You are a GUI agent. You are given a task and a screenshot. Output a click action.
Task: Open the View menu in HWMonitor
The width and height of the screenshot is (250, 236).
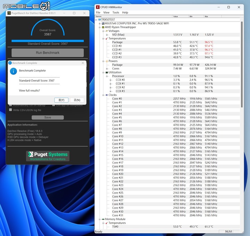pos(106,13)
